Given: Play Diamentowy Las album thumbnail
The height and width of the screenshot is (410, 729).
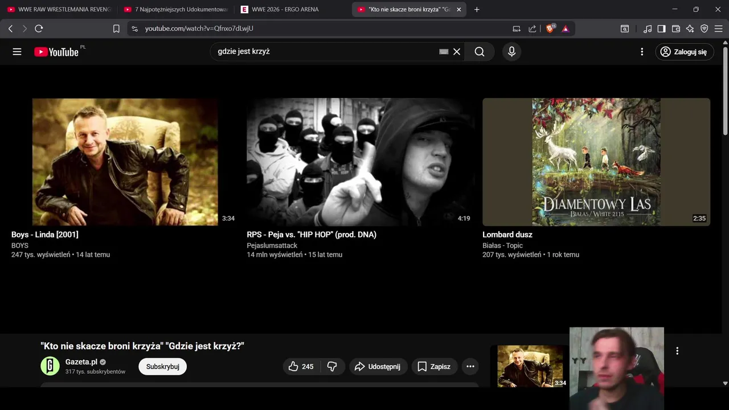Looking at the screenshot, I should (596, 162).
